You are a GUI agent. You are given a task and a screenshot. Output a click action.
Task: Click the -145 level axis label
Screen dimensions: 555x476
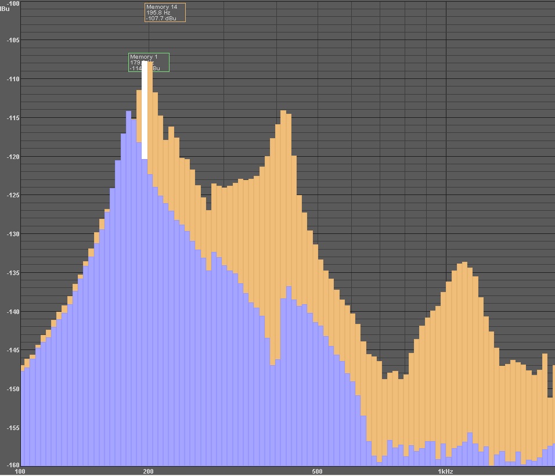click(x=13, y=350)
